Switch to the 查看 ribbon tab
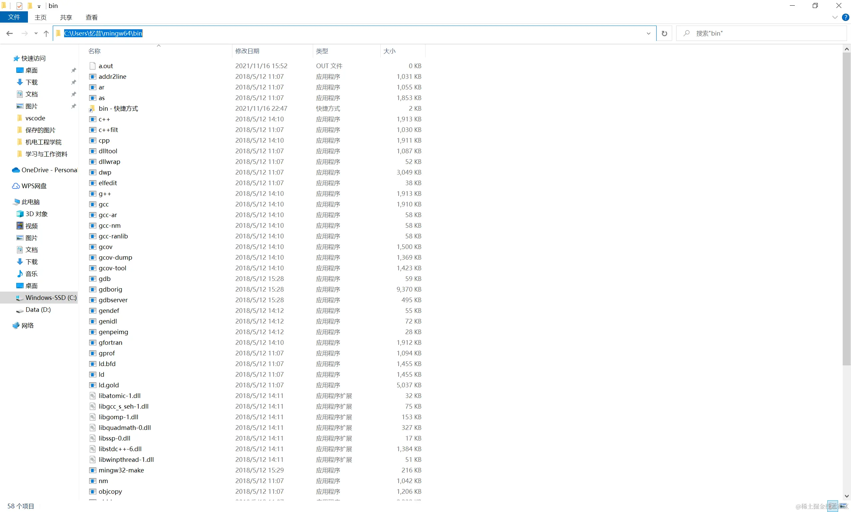This screenshot has height=512, width=851. 91,17
